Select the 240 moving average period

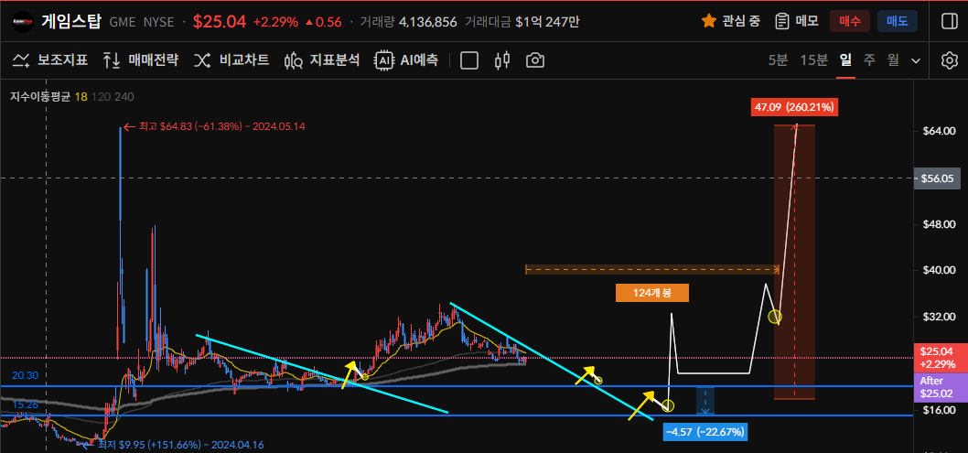(x=124, y=96)
